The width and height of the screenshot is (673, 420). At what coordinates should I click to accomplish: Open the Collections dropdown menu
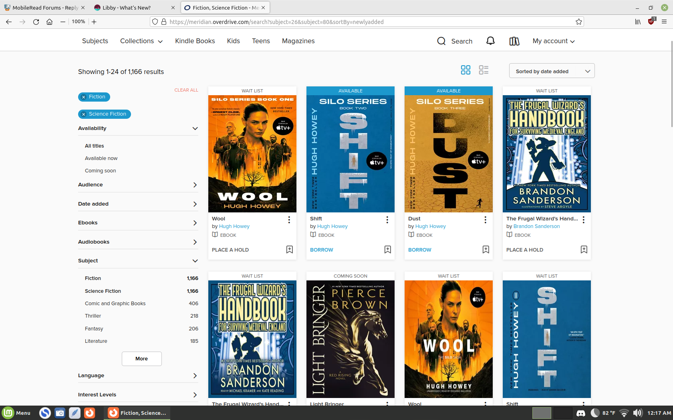141,41
